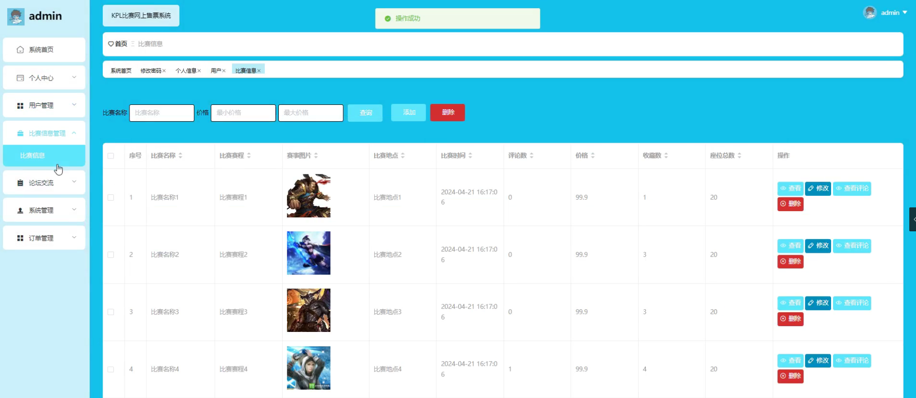Expand the 订单管理 sidebar menu
This screenshot has height=398, width=916.
pos(44,238)
